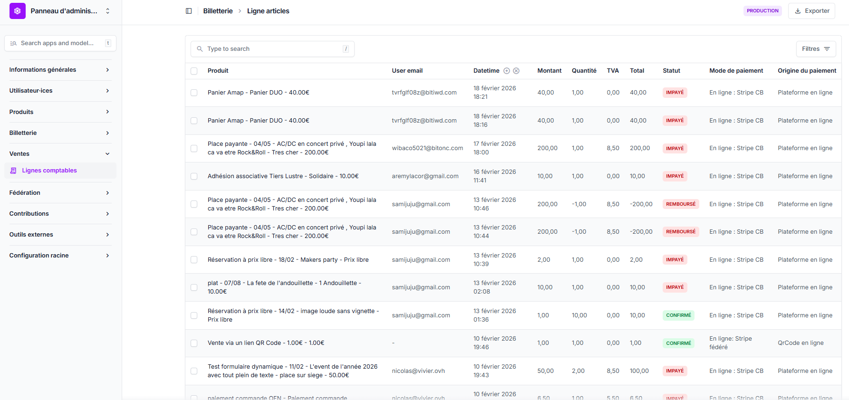Open the admin panel switcher dropdown
The width and height of the screenshot is (849, 400).
[107, 11]
